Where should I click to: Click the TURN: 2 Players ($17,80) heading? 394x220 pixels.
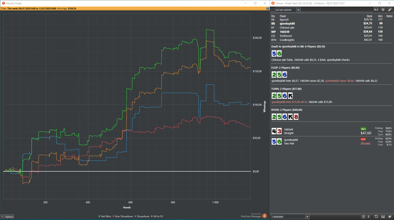[286, 89]
